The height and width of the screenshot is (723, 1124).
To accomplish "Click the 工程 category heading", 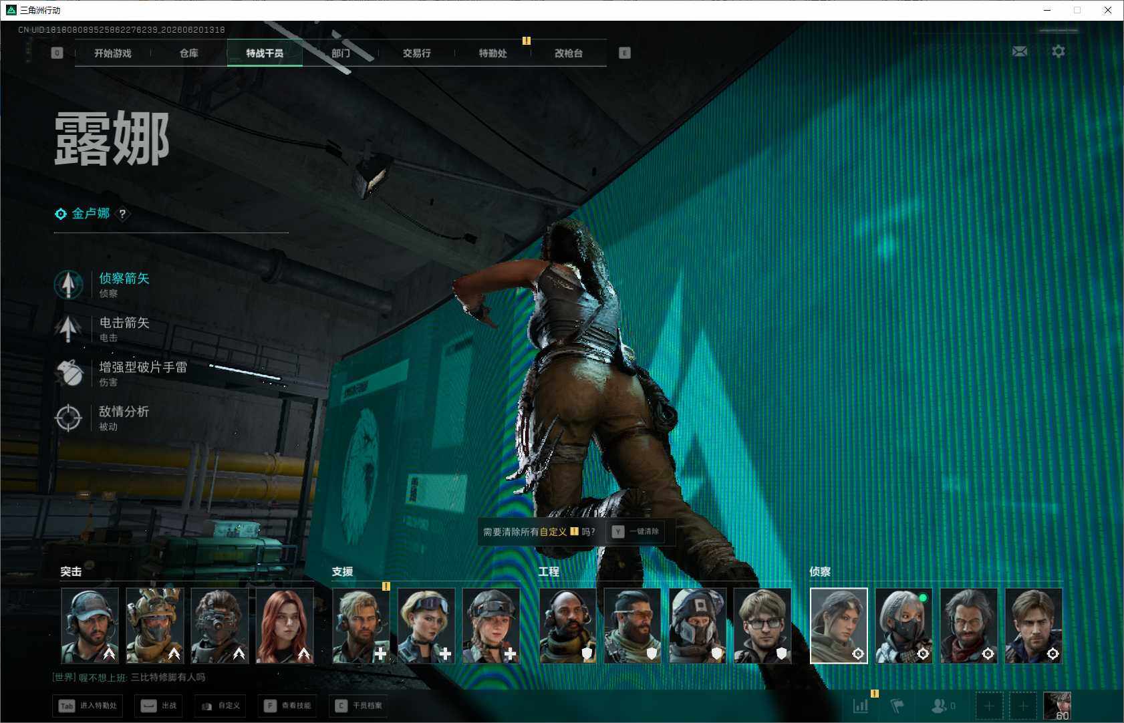I will (x=549, y=572).
